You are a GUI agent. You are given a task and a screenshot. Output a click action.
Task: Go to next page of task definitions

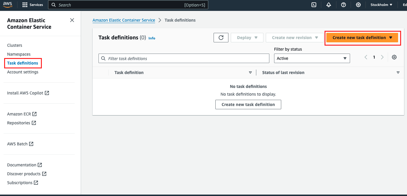tap(382, 57)
